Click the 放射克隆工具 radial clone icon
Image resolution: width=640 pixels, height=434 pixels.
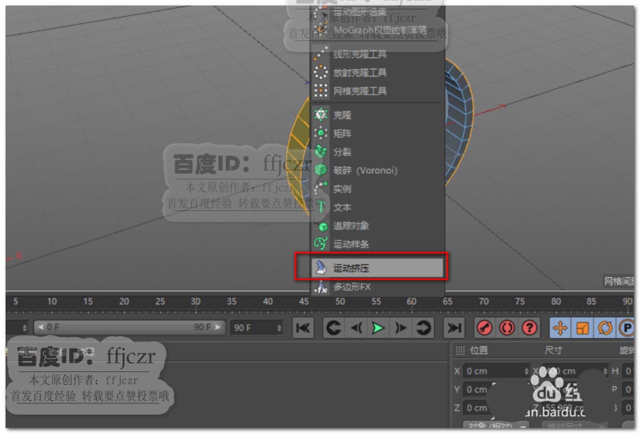pyautogui.click(x=321, y=72)
